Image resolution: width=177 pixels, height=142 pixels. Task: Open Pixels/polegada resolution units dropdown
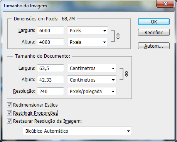[x=92, y=91]
